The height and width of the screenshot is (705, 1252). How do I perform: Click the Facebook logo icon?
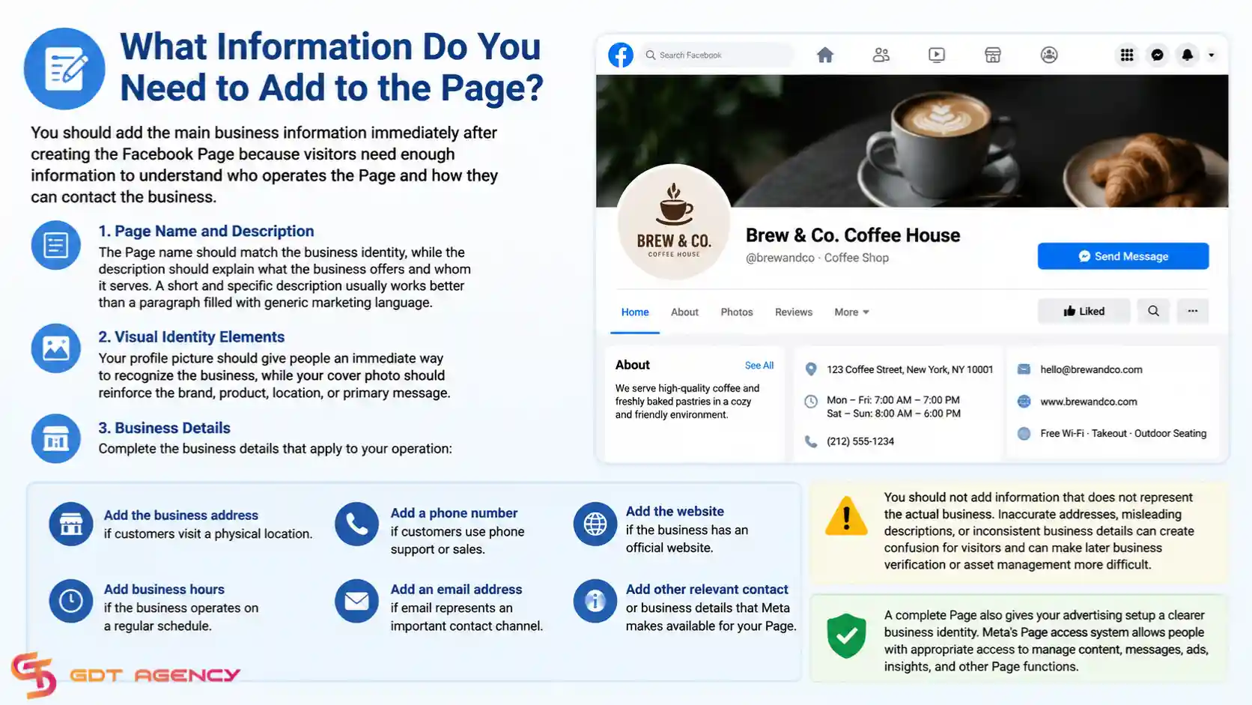(x=620, y=55)
